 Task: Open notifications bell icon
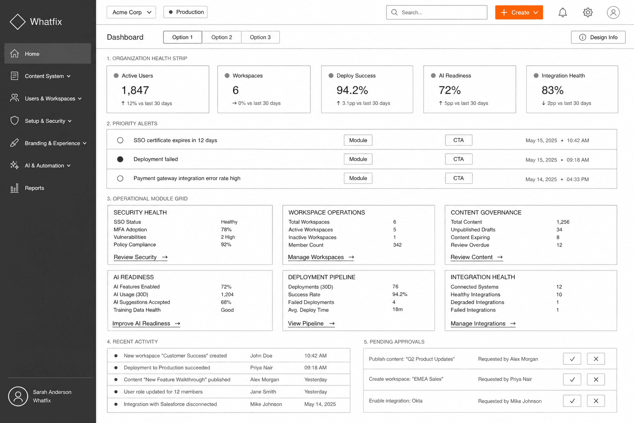coord(563,12)
